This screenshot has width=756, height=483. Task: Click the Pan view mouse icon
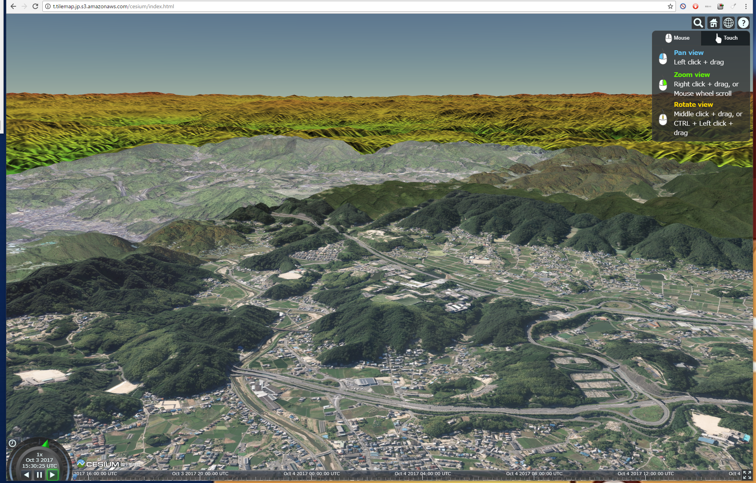click(x=663, y=59)
